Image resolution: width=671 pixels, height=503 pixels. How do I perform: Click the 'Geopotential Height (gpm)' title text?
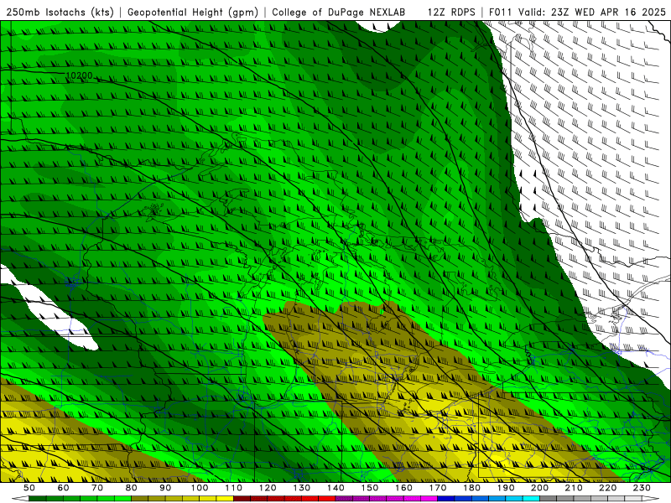coord(193,12)
